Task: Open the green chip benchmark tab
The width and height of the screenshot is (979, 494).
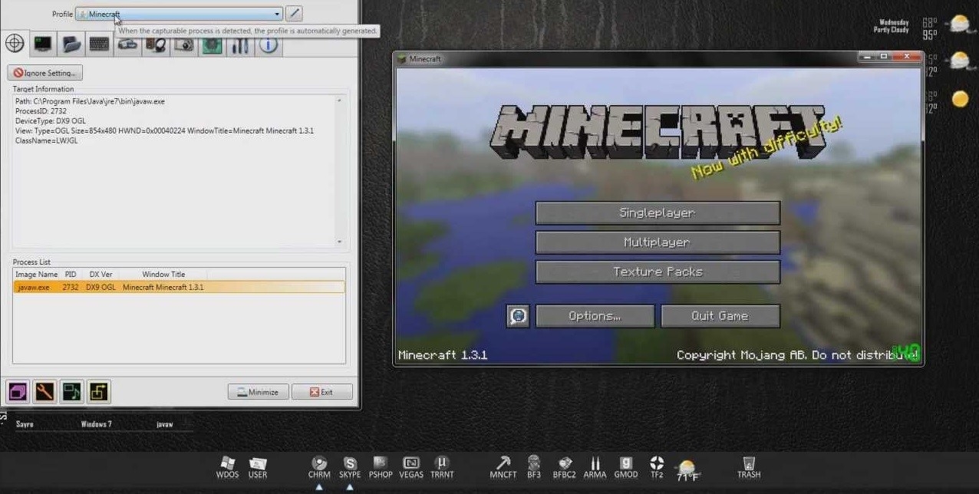Action: [212, 44]
